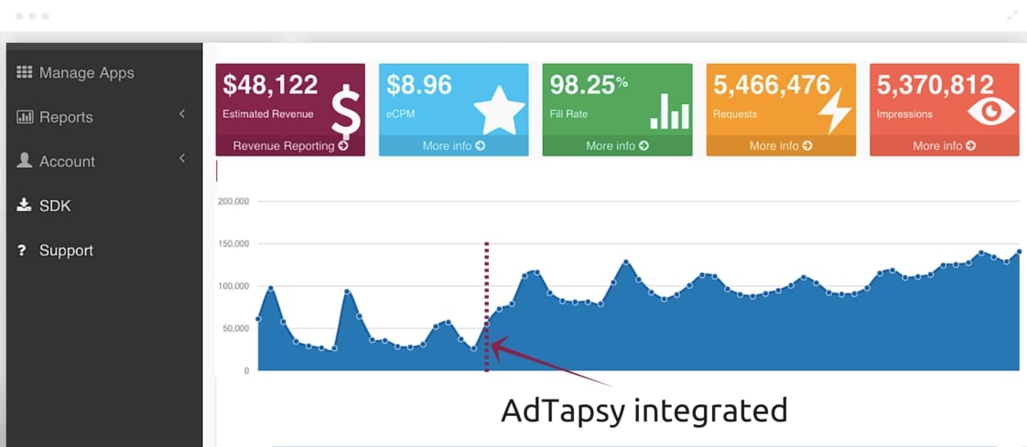1027x447 pixels.
Task: Click the $8.96 eCPM value
Action: tap(419, 85)
